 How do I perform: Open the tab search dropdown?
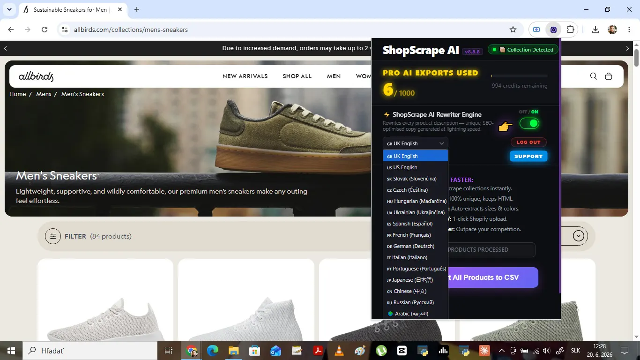[x=9, y=9]
